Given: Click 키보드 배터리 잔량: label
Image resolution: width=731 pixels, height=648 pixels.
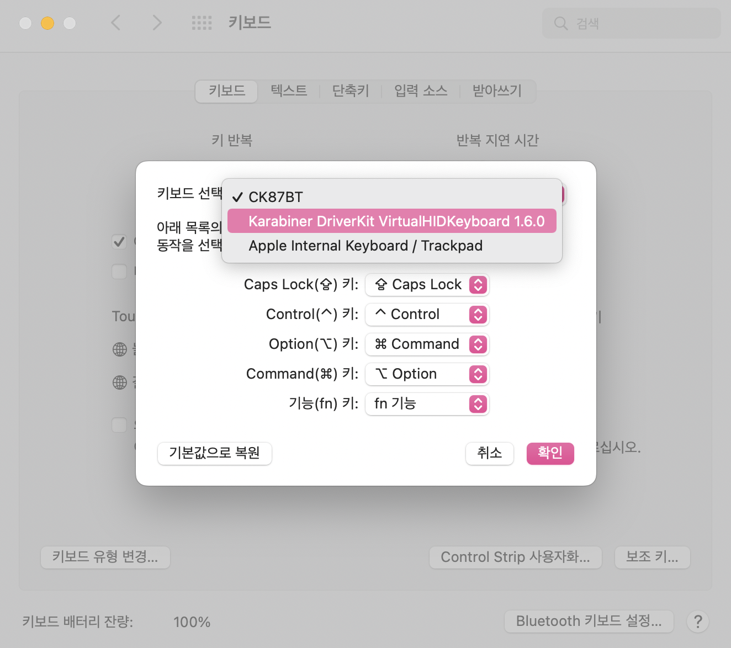Looking at the screenshot, I should (78, 622).
